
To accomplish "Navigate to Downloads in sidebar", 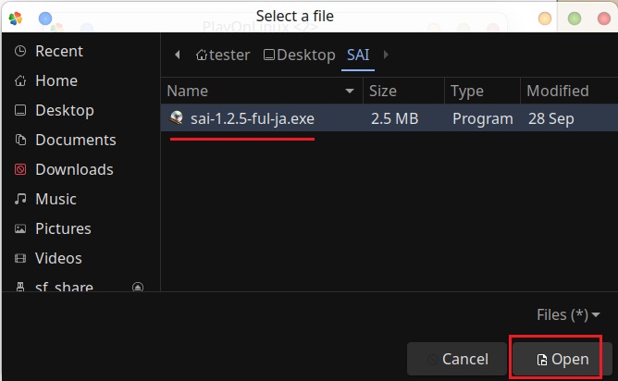I will (74, 170).
